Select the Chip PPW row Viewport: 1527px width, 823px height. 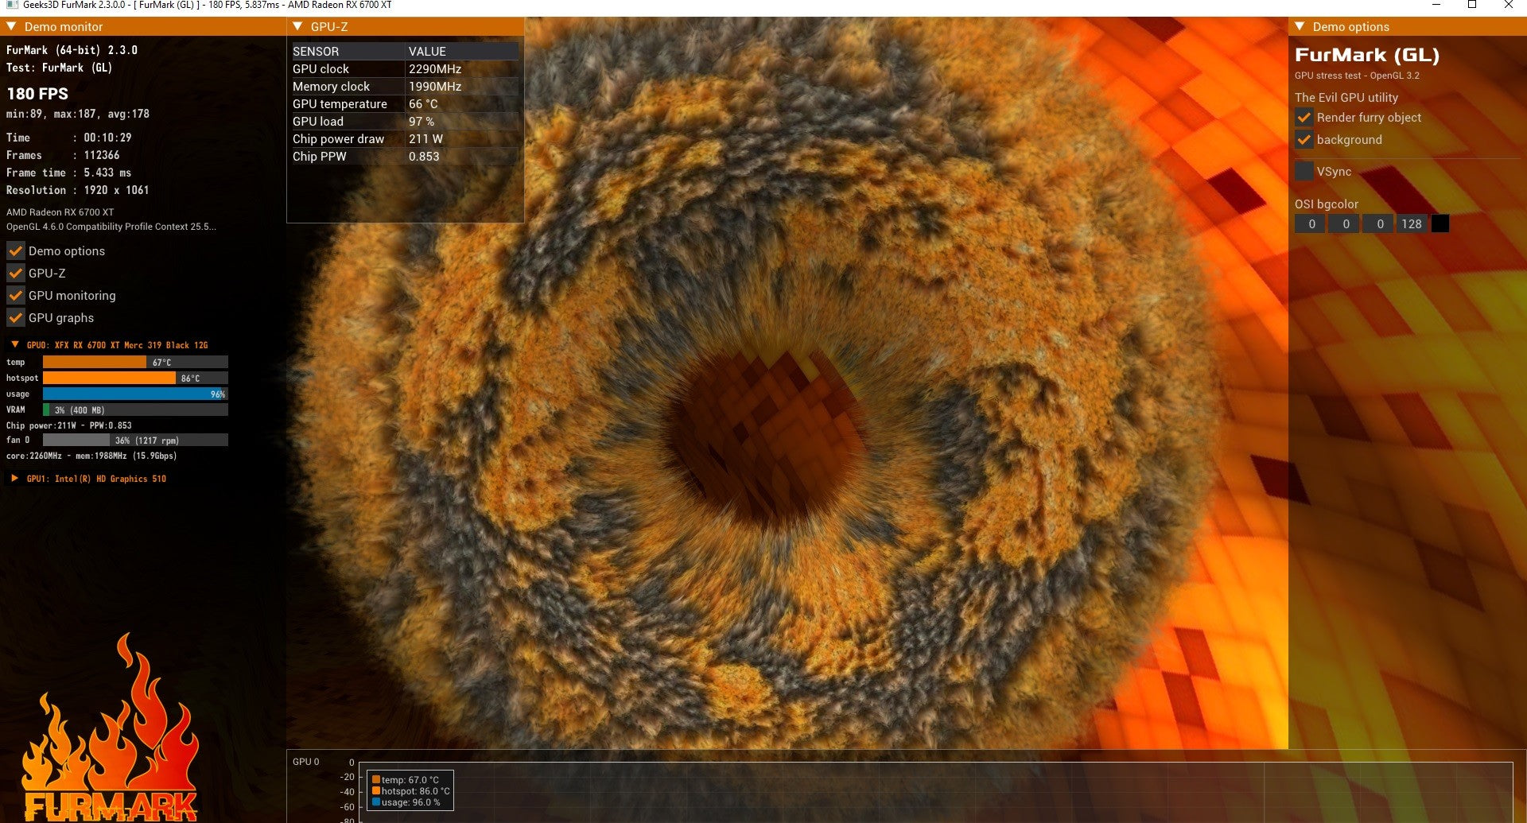click(x=405, y=157)
